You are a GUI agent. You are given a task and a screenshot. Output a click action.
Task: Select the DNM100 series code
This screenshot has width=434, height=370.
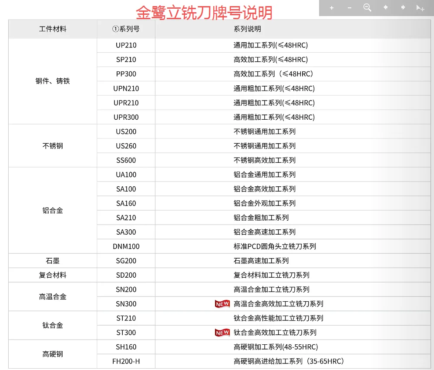(x=125, y=246)
